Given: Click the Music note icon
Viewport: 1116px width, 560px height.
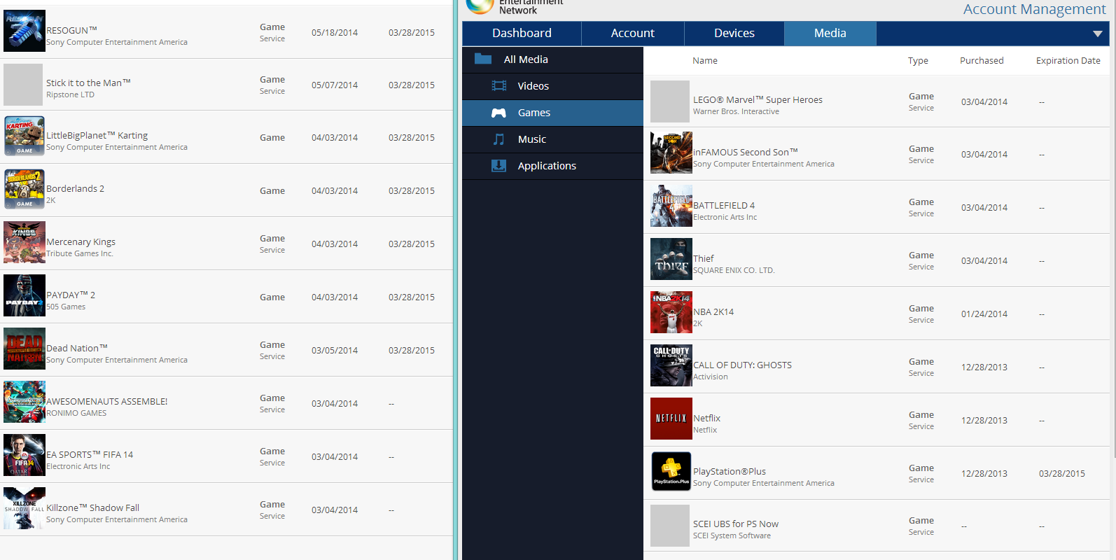Looking at the screenshot, I should point(498,139).
